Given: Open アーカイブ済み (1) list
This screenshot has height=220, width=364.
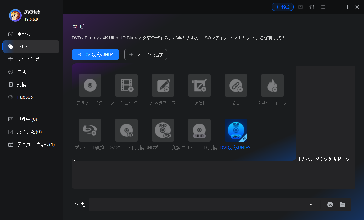Looking at the screenshot, I should pos(30,144).
